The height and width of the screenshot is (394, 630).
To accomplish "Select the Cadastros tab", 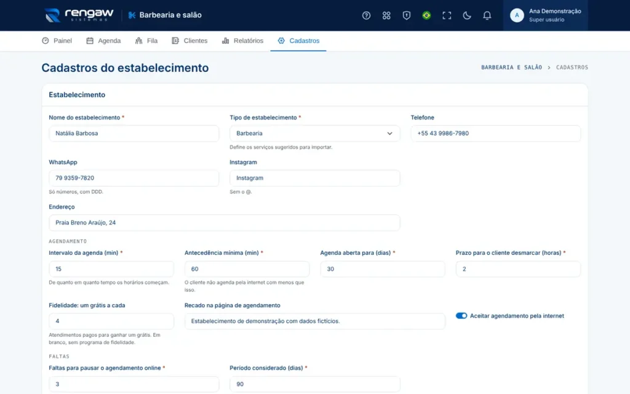I will point(298,41).
